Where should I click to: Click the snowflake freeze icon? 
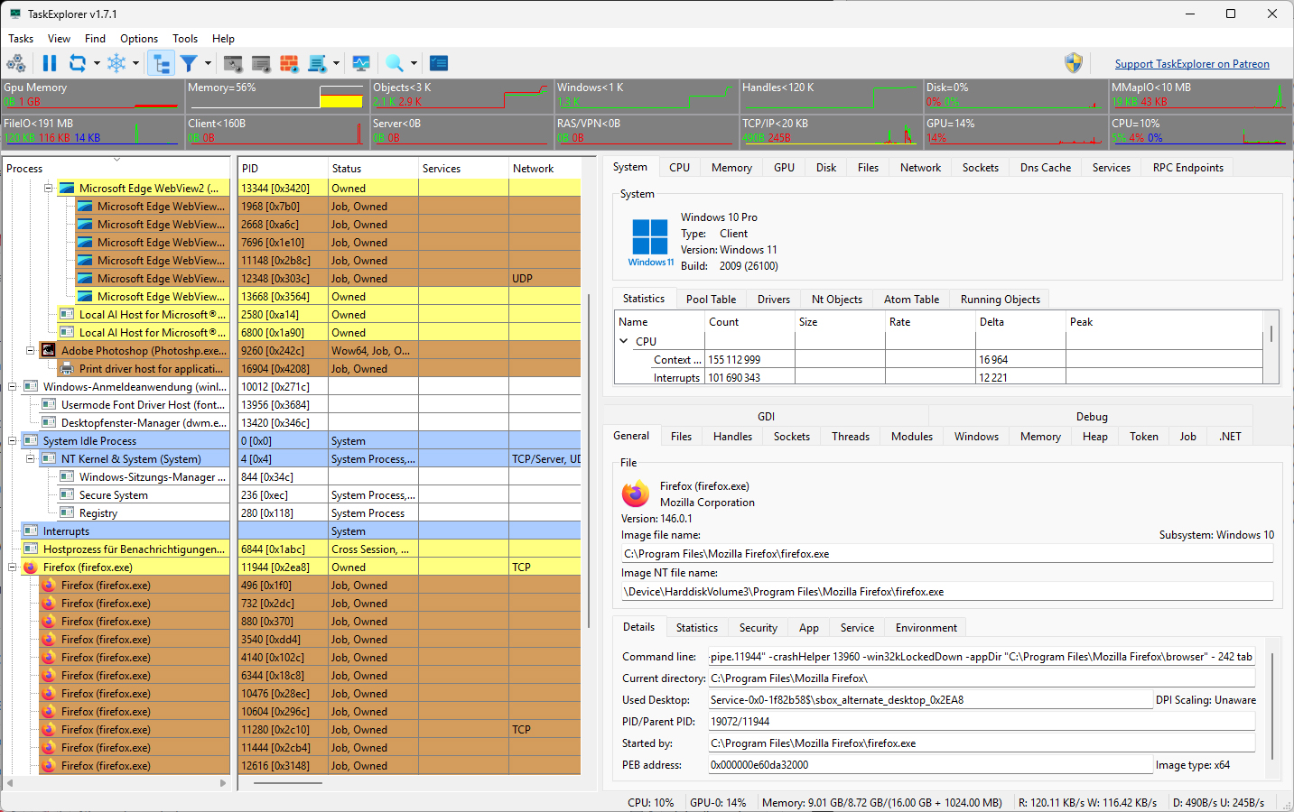(x=116, y=63)
